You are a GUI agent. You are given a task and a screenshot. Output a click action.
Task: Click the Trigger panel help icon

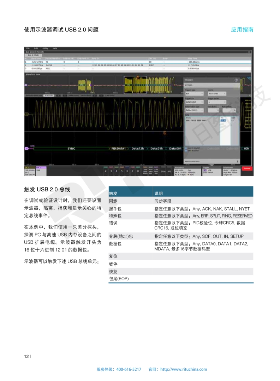(x=236, y=80)
